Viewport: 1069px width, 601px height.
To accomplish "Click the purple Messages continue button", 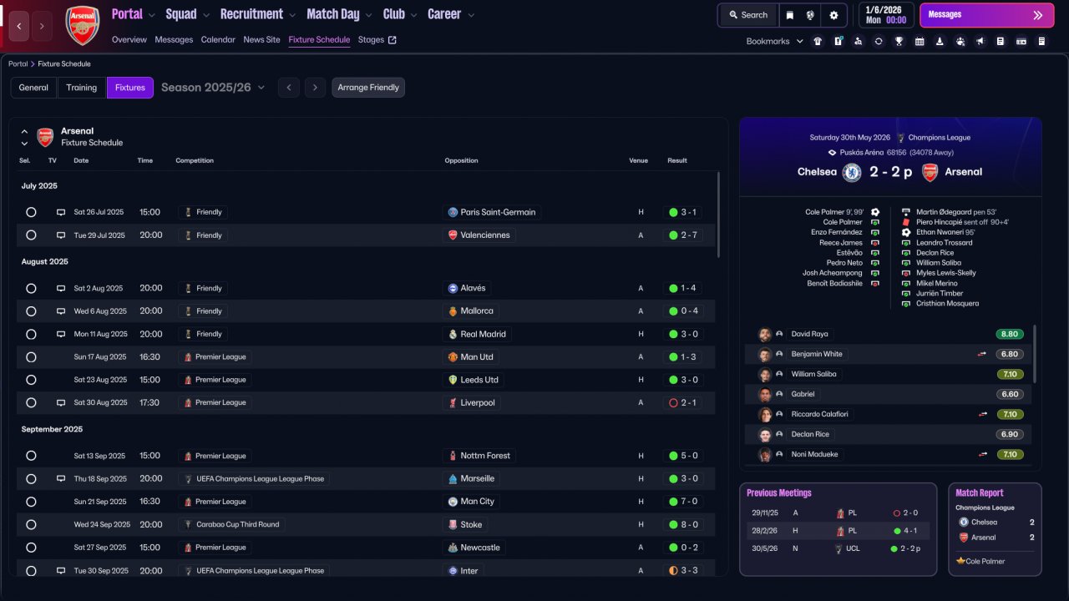I will point(986,15).
